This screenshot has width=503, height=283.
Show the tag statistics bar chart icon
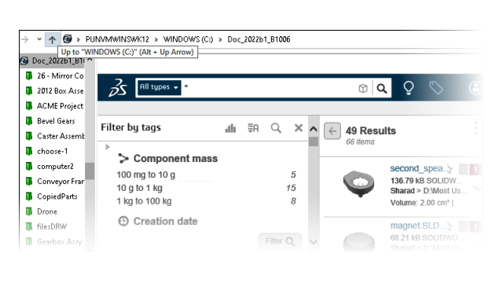(x=230, y=128)
